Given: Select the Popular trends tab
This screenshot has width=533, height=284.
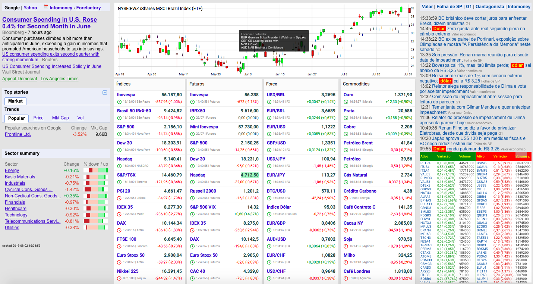Looking at the screenshot, I should (x=16, y=118).
